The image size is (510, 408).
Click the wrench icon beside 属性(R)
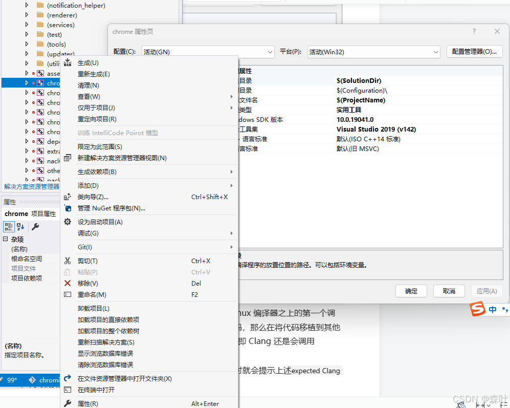68,403
